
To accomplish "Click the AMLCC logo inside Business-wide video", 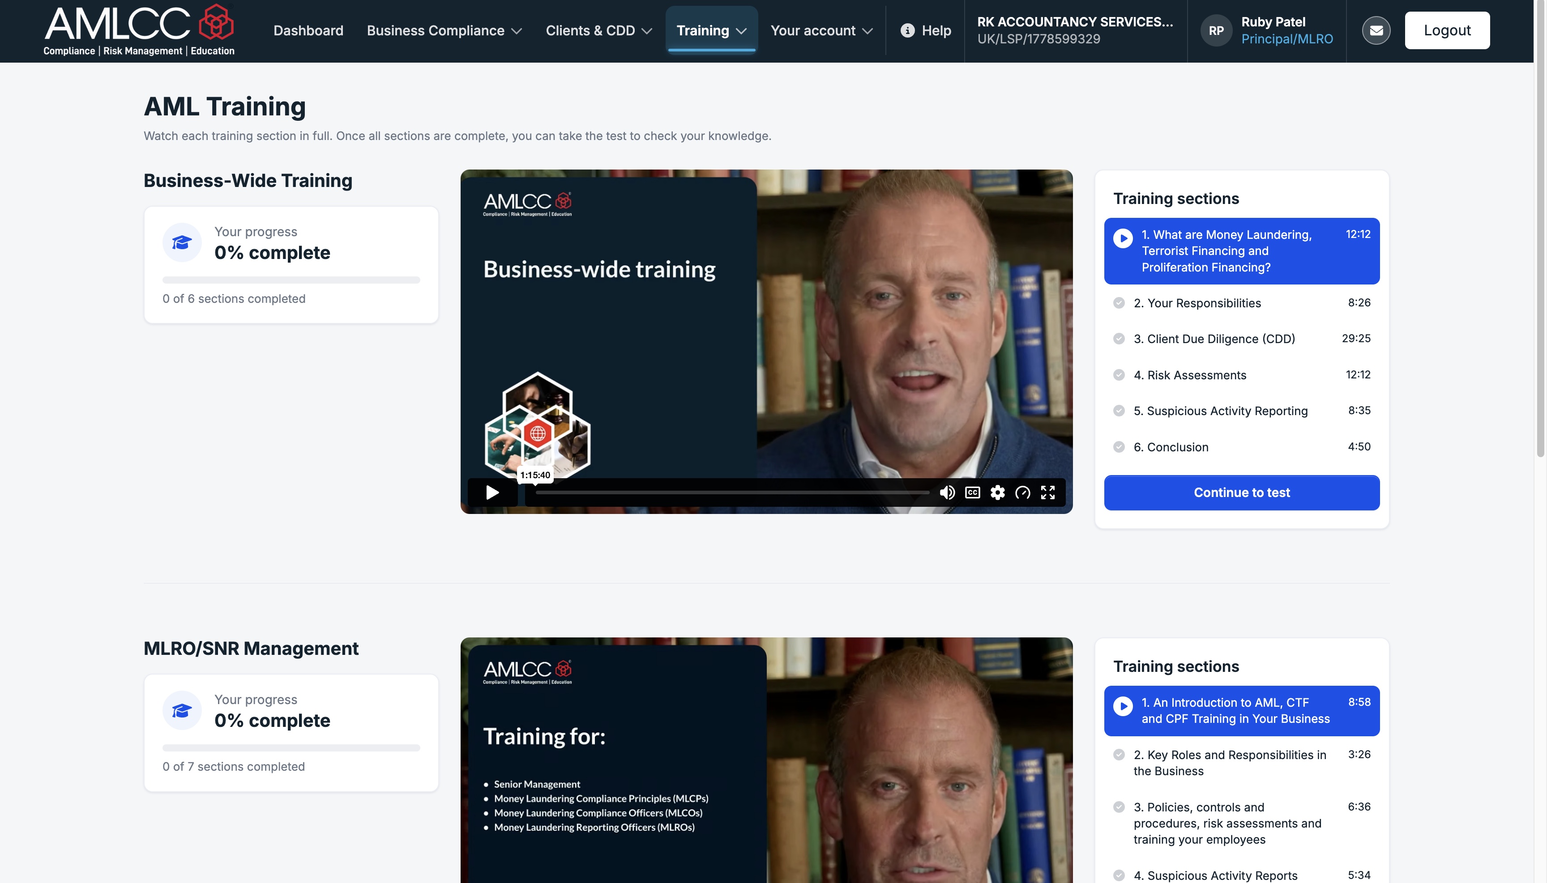I will tap(527, 204).
